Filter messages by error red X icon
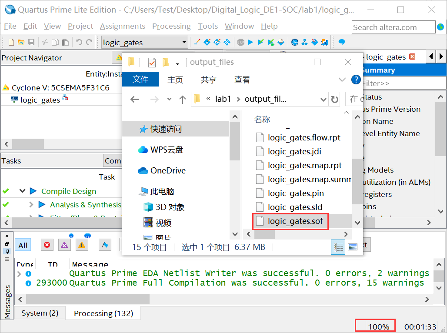 tap(47, 245)
